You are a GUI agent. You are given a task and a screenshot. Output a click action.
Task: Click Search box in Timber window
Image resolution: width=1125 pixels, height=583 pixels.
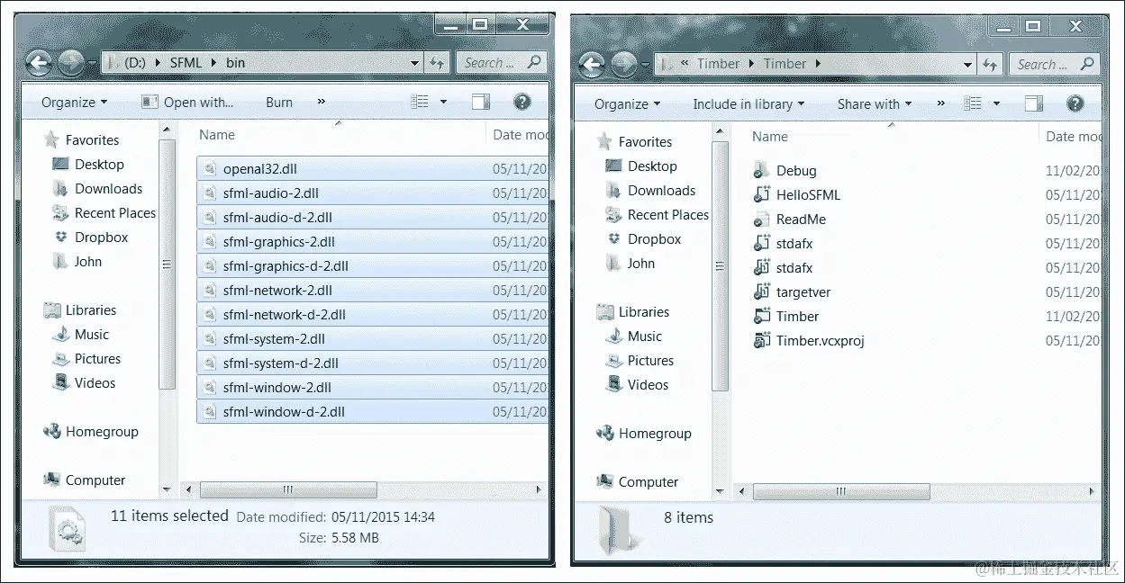point(1055,64)
